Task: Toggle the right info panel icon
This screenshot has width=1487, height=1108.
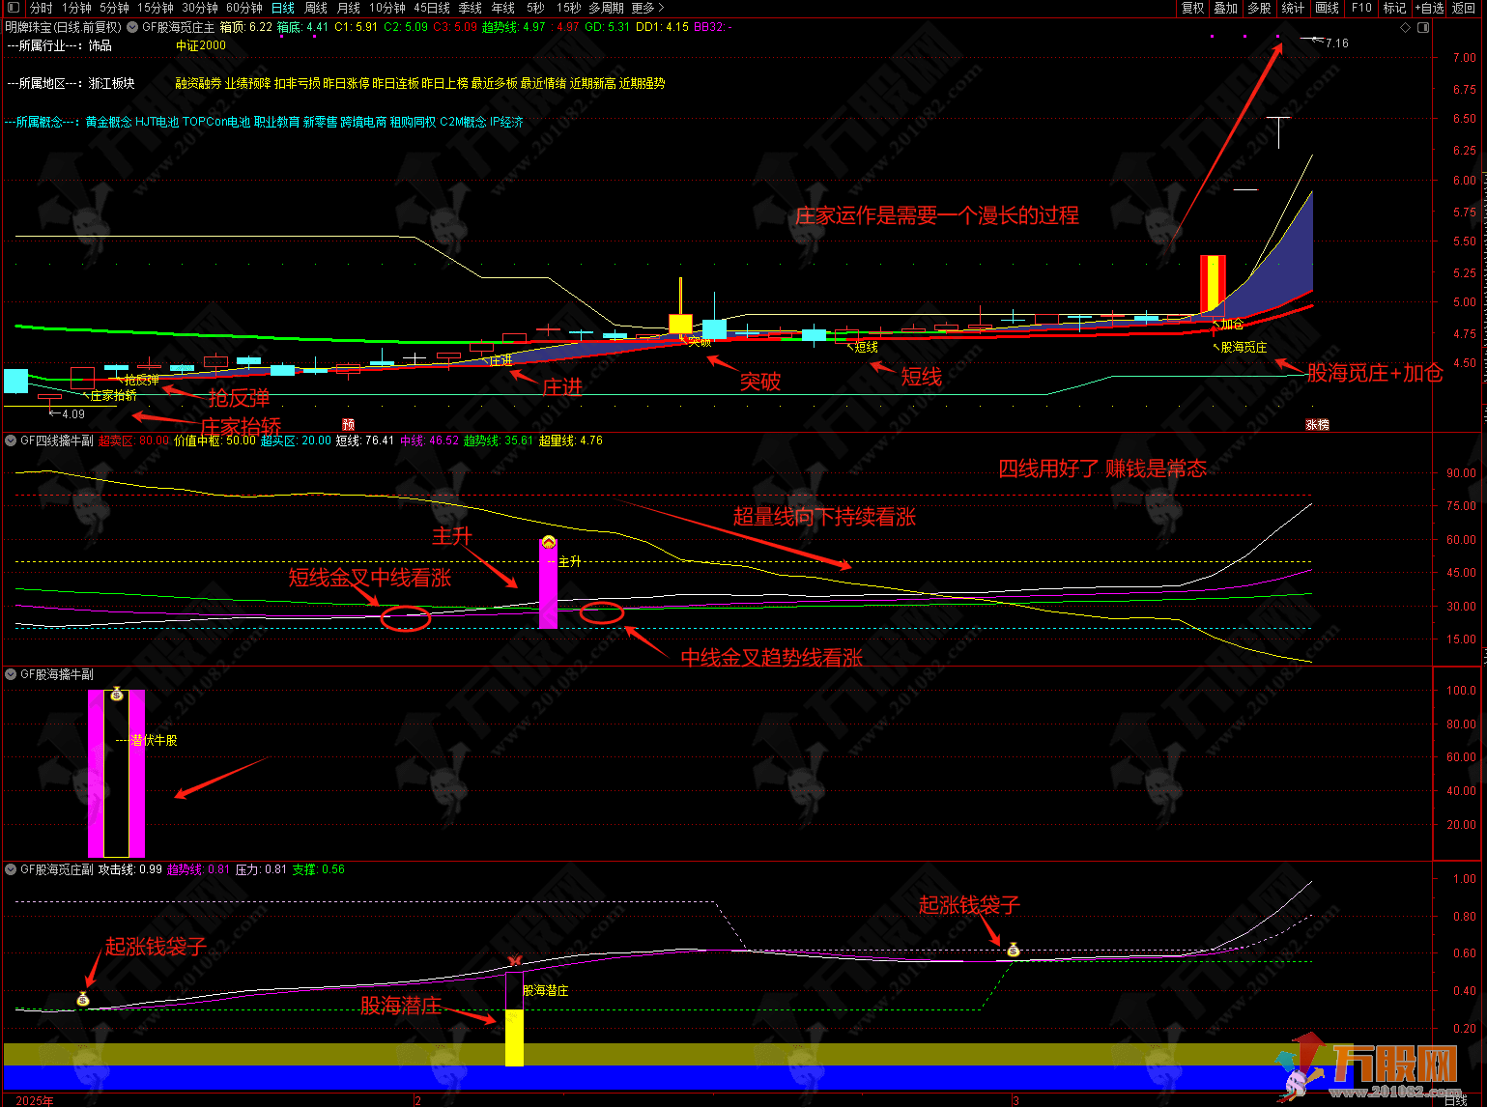Action: pos(1423,28)
